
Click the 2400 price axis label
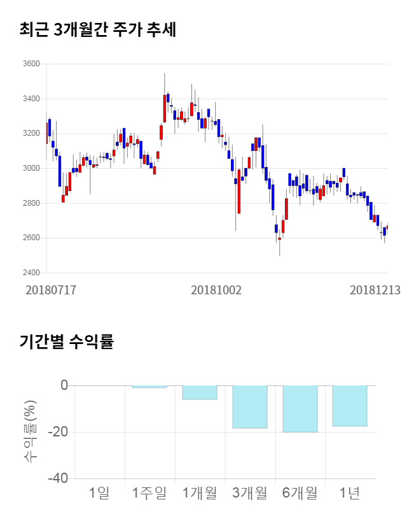pos(31,273)
